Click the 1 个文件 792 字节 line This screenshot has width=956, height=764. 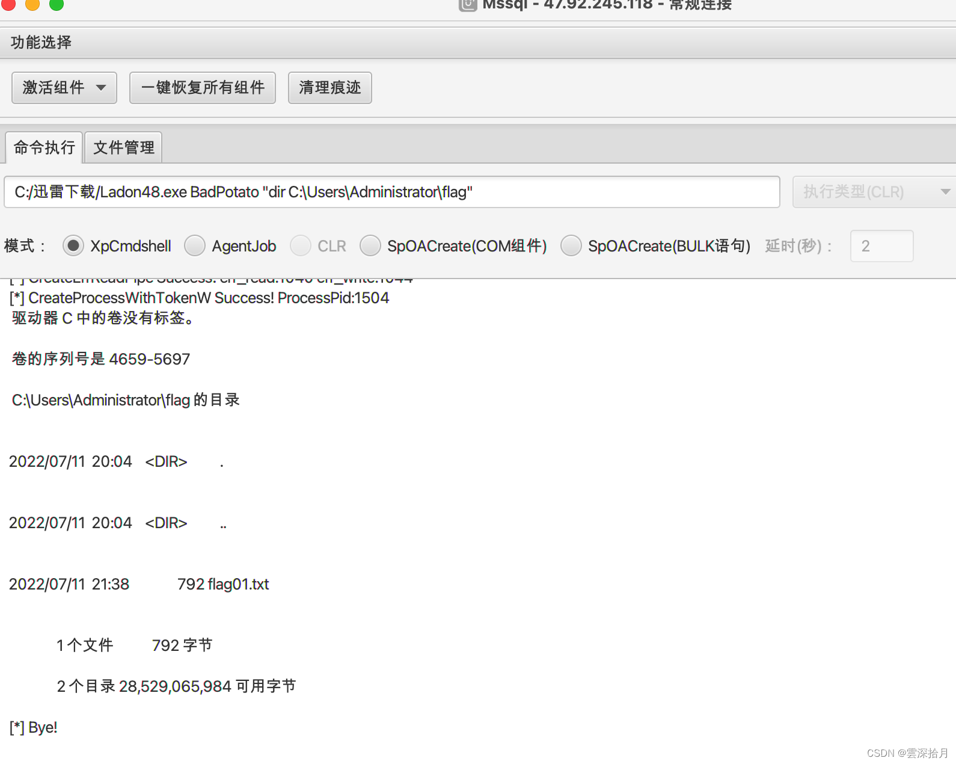[134, 645]
